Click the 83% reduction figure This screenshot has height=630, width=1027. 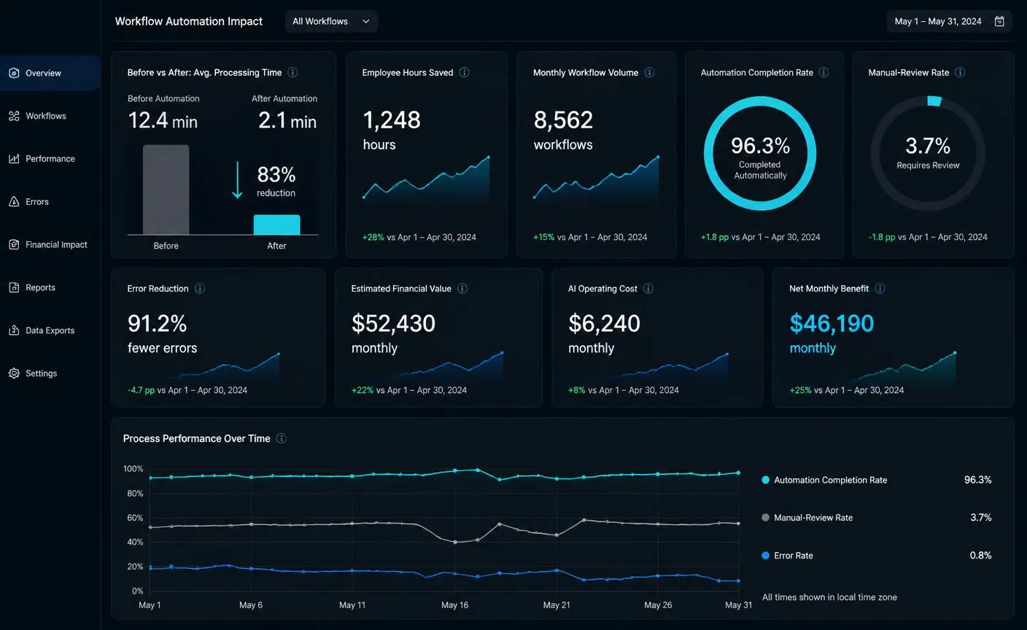coord(276,175)
